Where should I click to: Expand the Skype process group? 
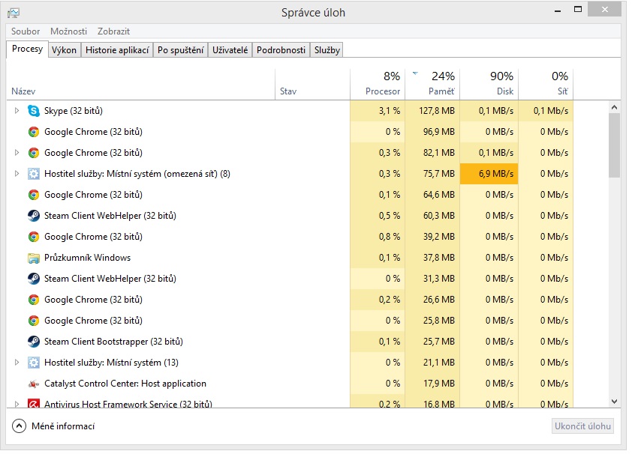[x=17, y=111]
